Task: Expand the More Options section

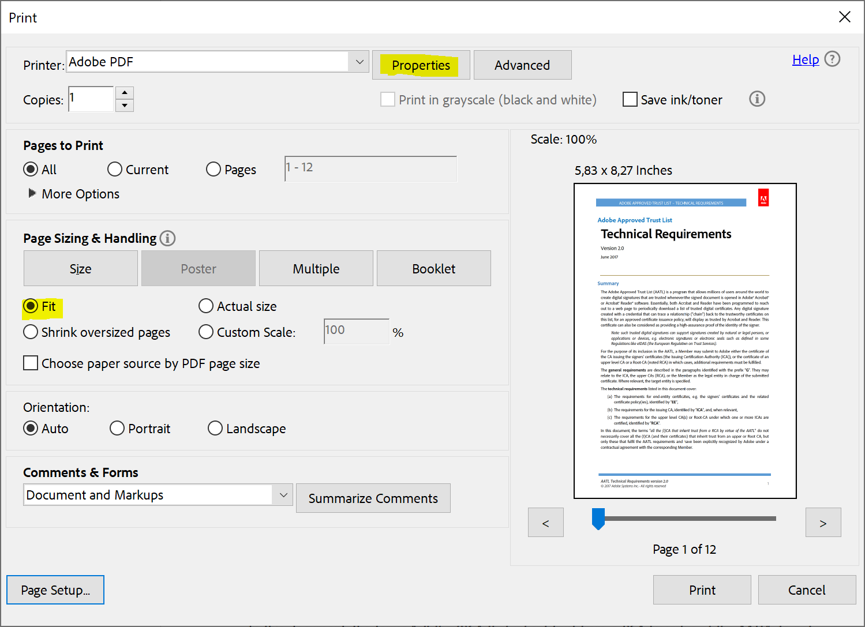Action: [x=80, y=194]
